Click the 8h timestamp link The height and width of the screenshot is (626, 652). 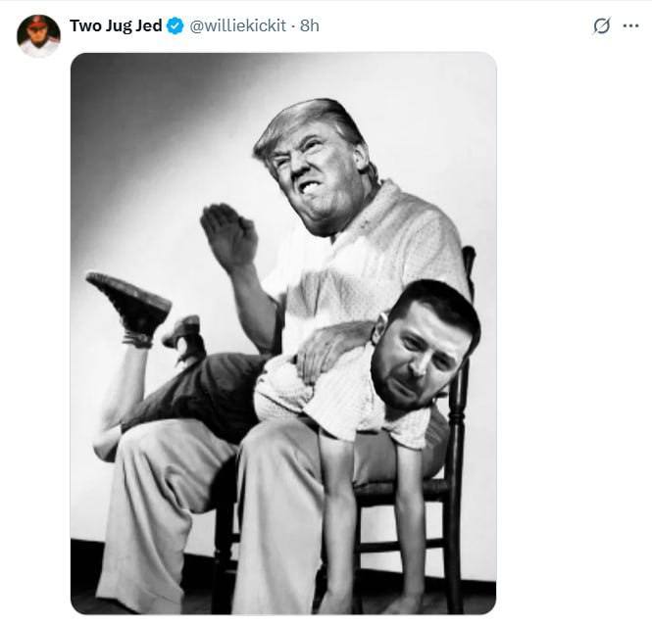click(310, 26)
